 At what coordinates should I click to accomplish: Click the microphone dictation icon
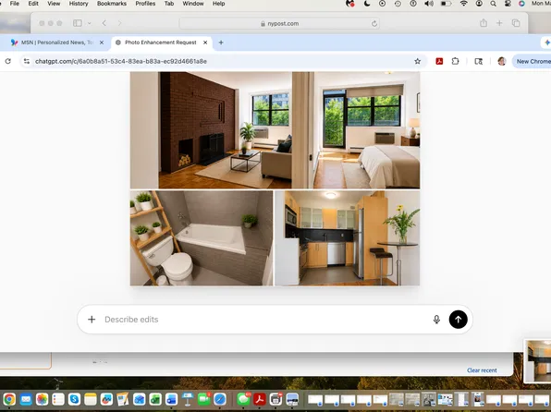[436, 320]
